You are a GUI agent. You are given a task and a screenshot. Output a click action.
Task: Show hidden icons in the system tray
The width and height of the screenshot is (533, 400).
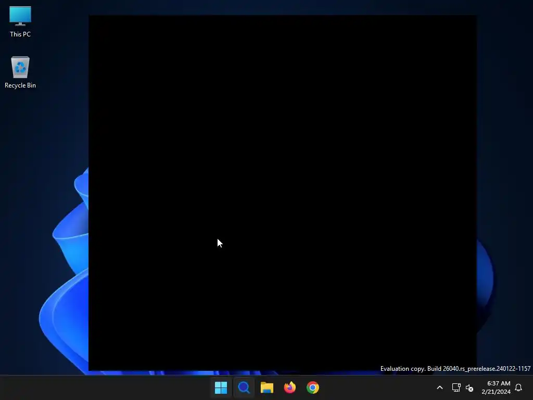pos(439,387)
